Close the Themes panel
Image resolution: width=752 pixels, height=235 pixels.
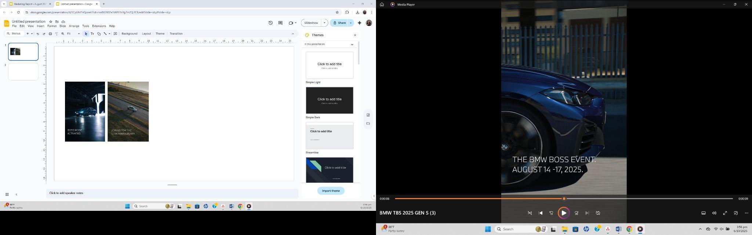(x=355, y=35)
